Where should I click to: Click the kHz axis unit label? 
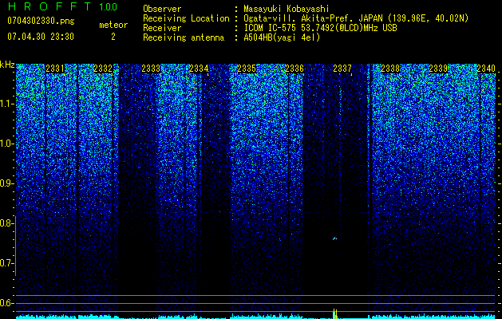pyautogui.click(x=7, y=65)
